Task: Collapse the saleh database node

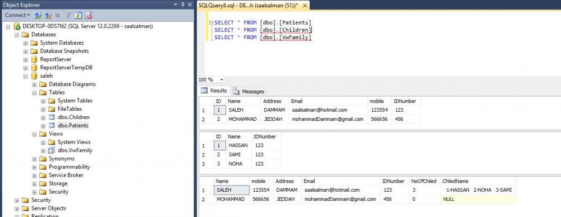Action: click(25, 76)
